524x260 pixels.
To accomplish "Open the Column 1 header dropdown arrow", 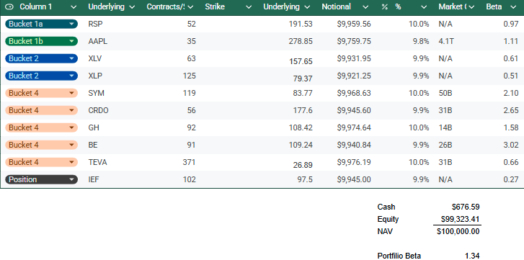I will 74,7.
